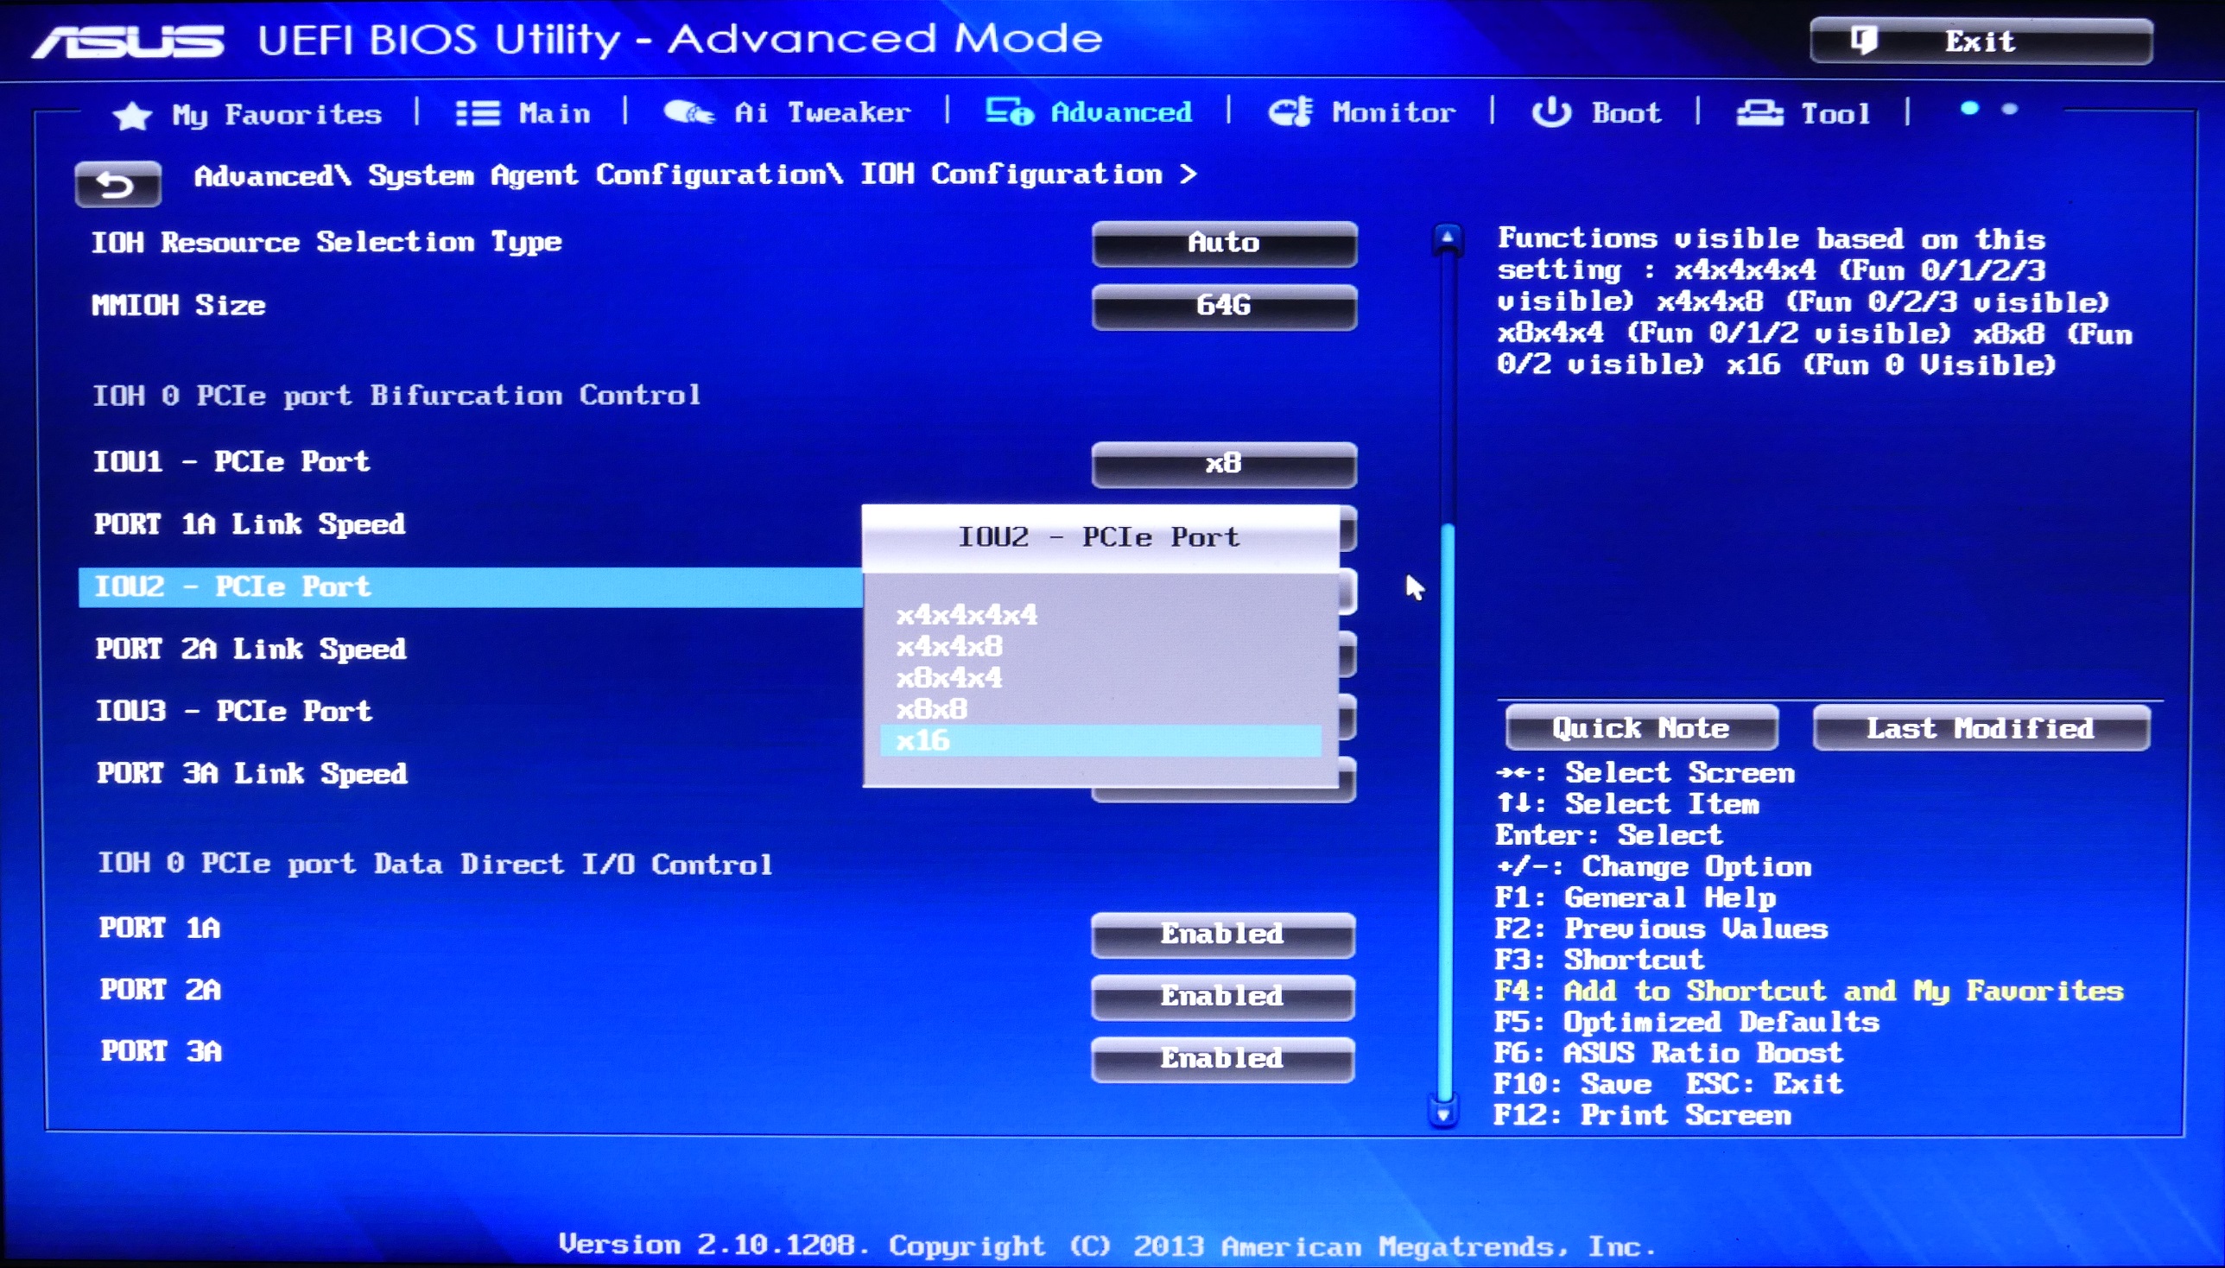
Task: Toggle Data Direct I/O PORT 1A Enabled
Action: click(x=1223, y=935)
